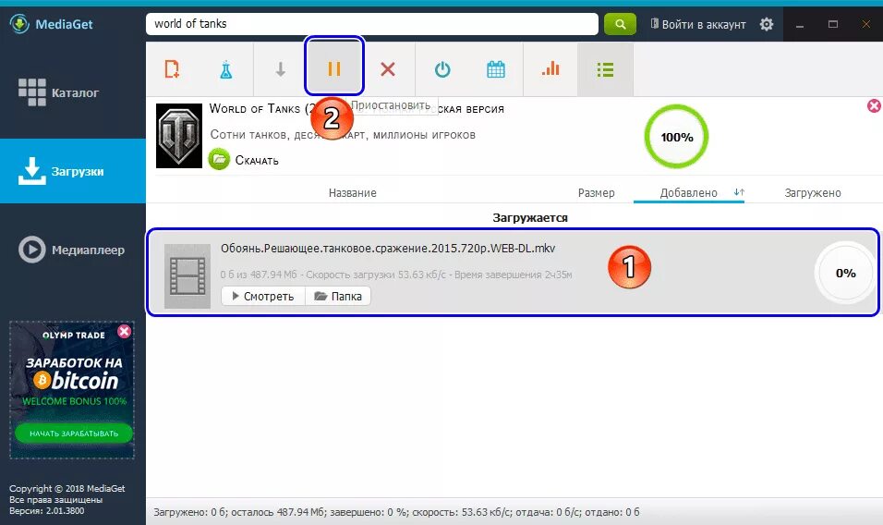Click the World of Tanks thumbnail image
This screenshot has height=525, width=883.
tap(179, 136)
